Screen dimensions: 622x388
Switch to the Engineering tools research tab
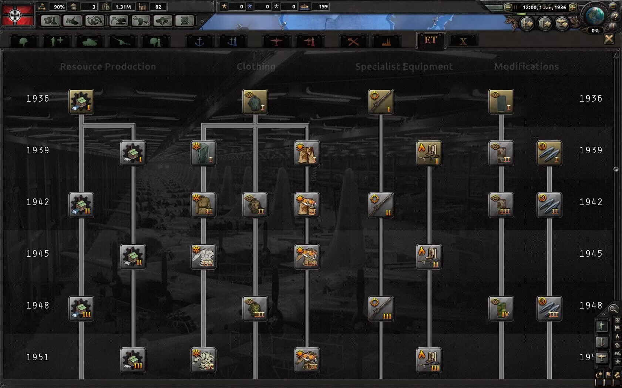click(x=353, y=41)
